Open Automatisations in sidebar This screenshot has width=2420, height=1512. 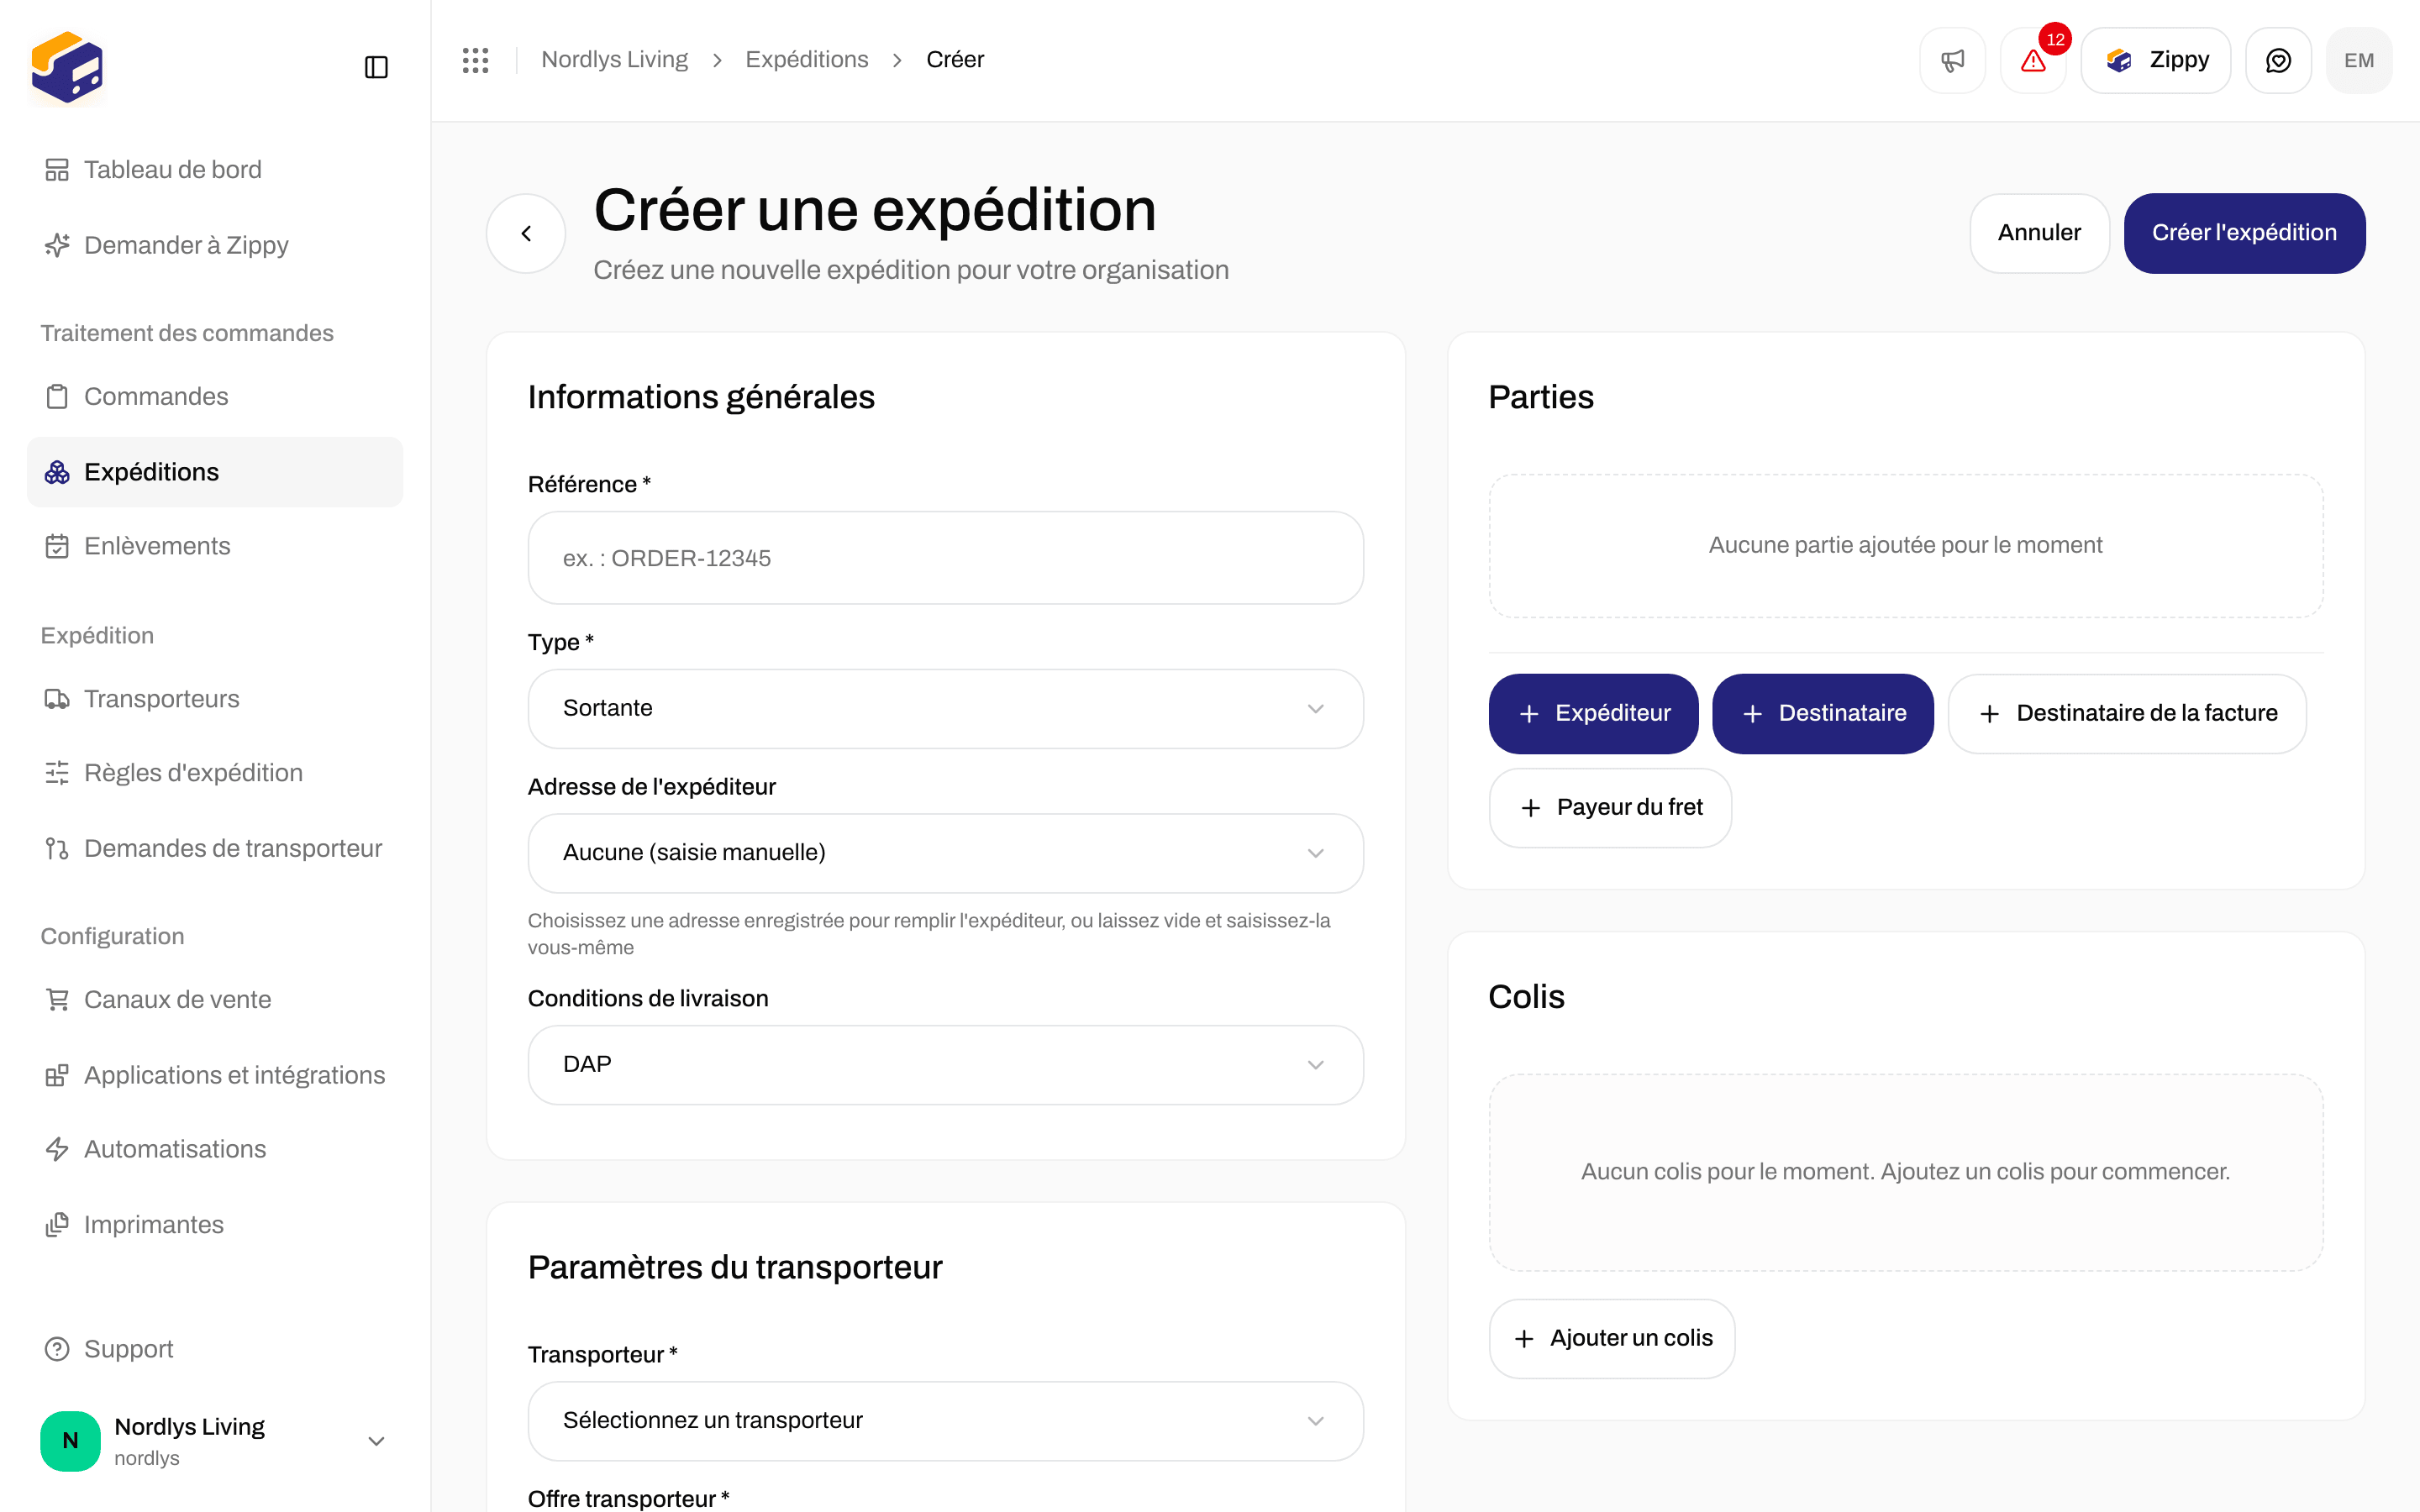[x=215, y=1149]
